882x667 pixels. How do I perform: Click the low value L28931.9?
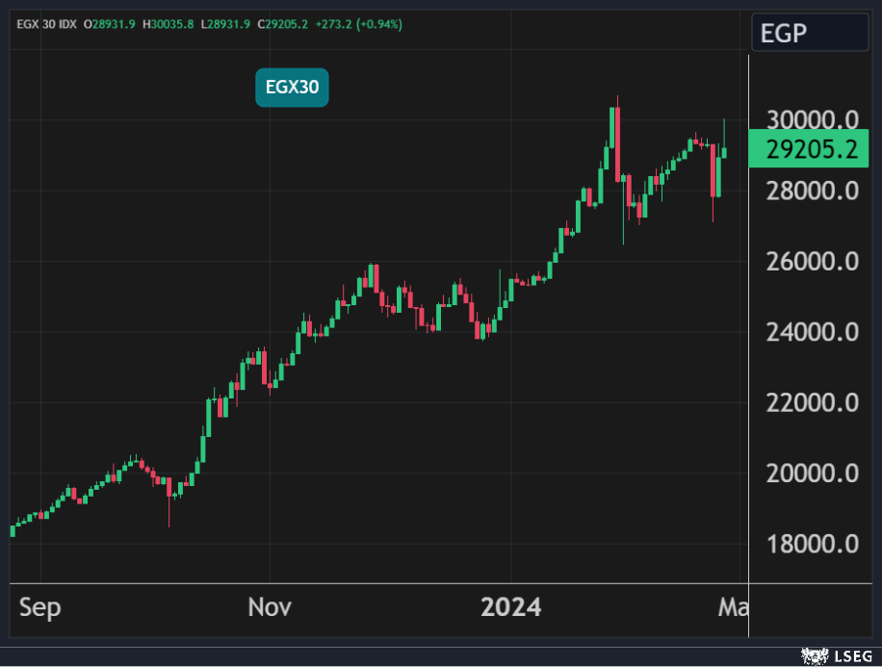click(x=227, y=23)
